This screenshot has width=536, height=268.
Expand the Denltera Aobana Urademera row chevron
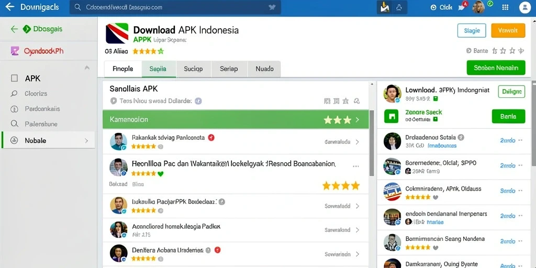coord(357,254)
